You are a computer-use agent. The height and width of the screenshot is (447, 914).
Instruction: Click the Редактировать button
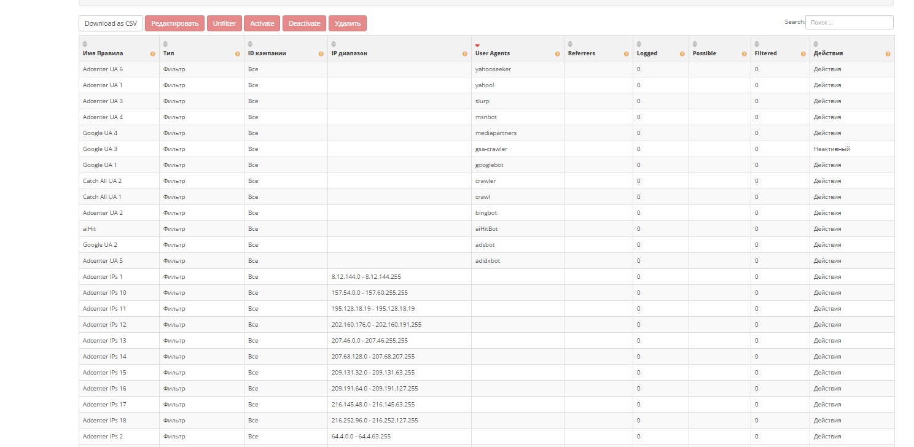pyautogui.click(x=174, y=23)
